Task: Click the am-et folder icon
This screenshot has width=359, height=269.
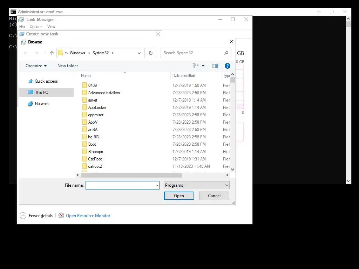Action: click(84, 100)
